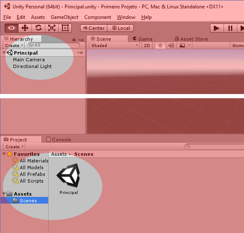Switch to the Scene tab
Image resolution: width=244 pixels, height=233 pixels.
(x=107, y=39)
